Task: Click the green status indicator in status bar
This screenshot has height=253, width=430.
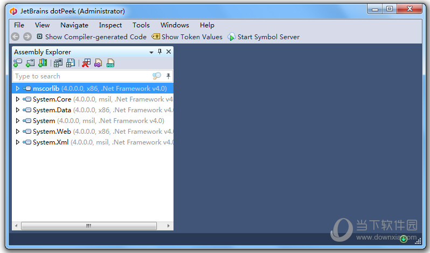Action: click(x=404, y=239)
